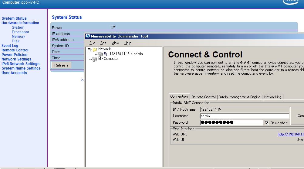Open the Processor page link

pos(20,32)
